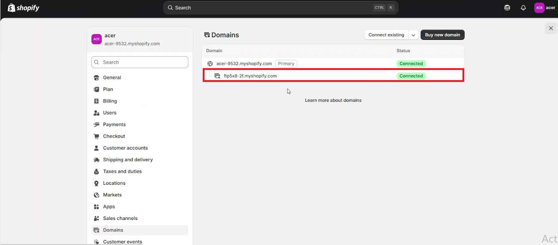Open Shipping and delivery settings

point(140,159)
